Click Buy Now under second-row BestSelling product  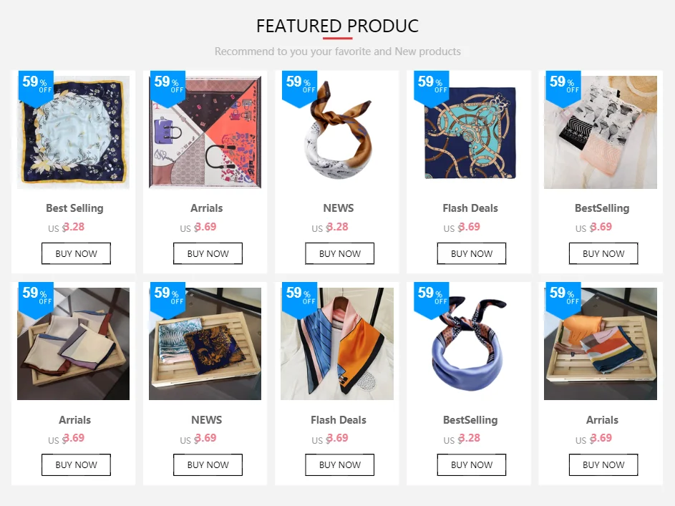tap(472, 464)
